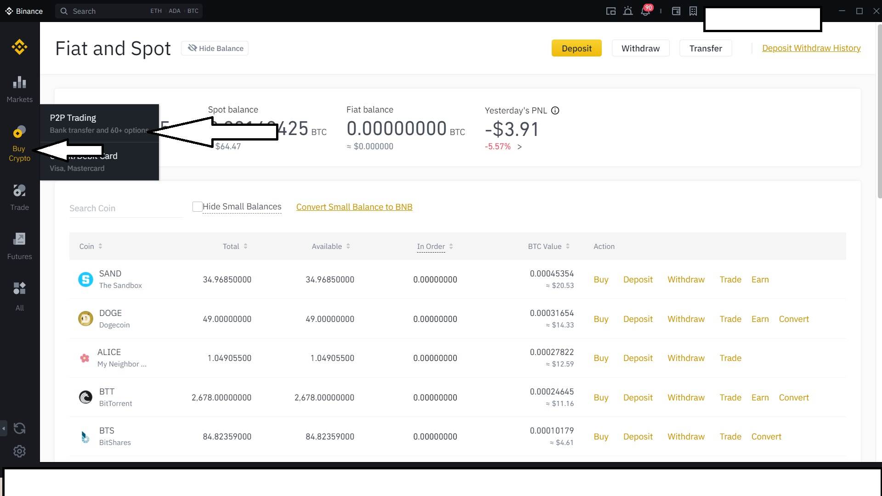The image size is (882, 496).
Task: Collapse the sidebar with the small arrow
Action: pos(4,428)
